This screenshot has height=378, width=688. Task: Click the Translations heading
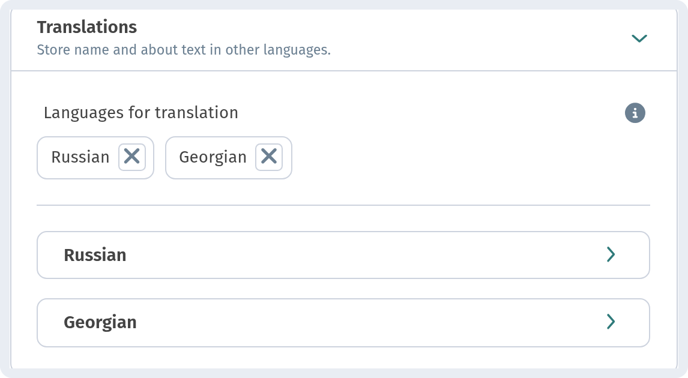pyautogui.click(x=87, y=27)
